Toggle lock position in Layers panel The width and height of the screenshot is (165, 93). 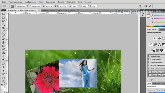click(x=162, y=90)
